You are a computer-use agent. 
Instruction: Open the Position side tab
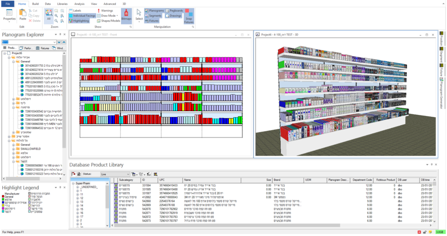(x=441, y=39)
